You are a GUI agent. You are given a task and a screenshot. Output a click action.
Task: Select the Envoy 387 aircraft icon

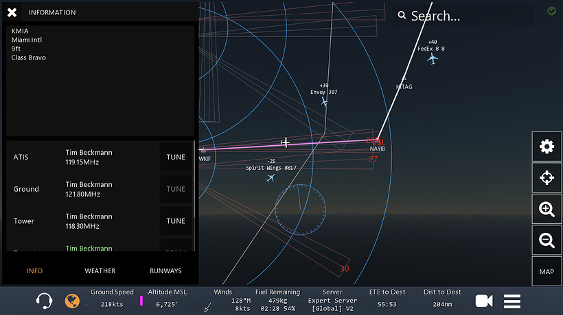tap(324, 102)
